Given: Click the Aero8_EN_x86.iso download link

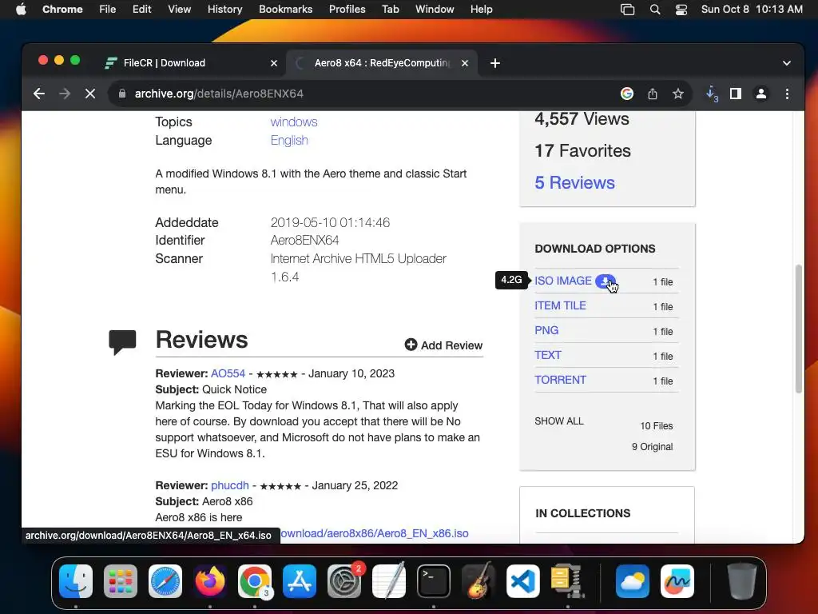Looking at the screenshot, I should click(374, 533).
